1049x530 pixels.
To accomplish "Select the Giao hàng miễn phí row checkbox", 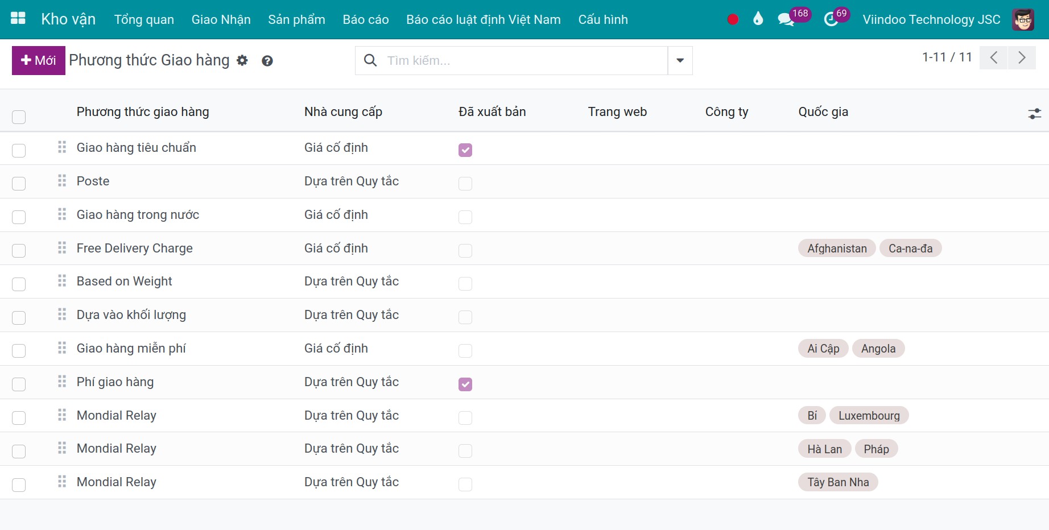I will [19, 351].
